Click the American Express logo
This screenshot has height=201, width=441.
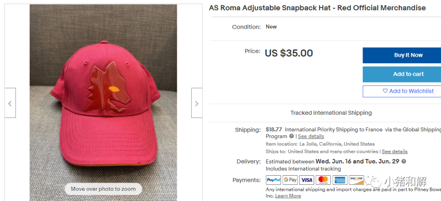coord(340,180)
